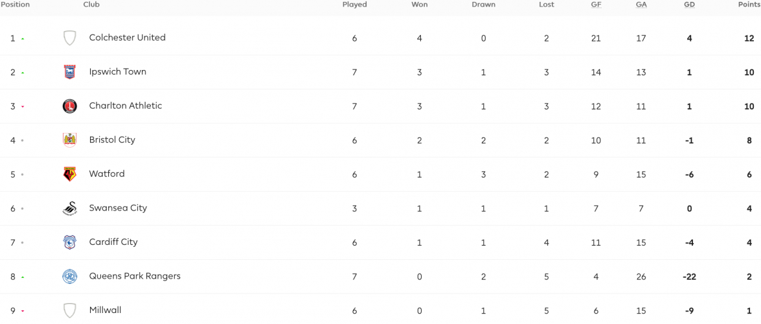Click the GF column header
761x324 pixels.
pyautogui.click(x=595, y=5)
